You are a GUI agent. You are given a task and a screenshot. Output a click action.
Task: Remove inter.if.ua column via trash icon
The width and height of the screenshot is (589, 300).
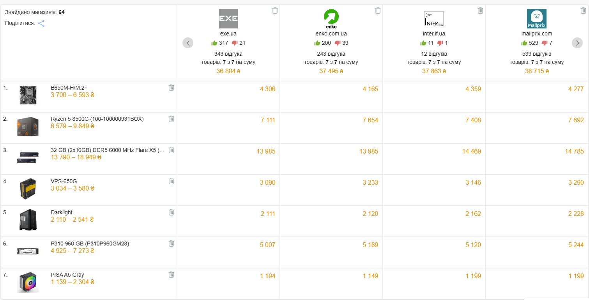tap(480, 11)
